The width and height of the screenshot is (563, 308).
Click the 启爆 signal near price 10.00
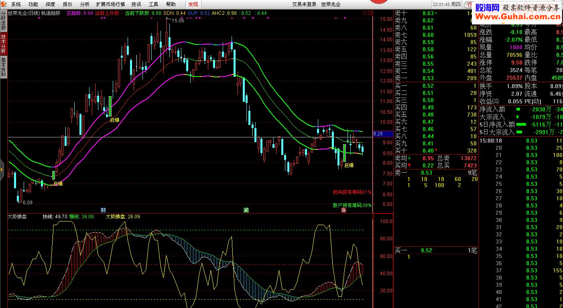point(115,120)
